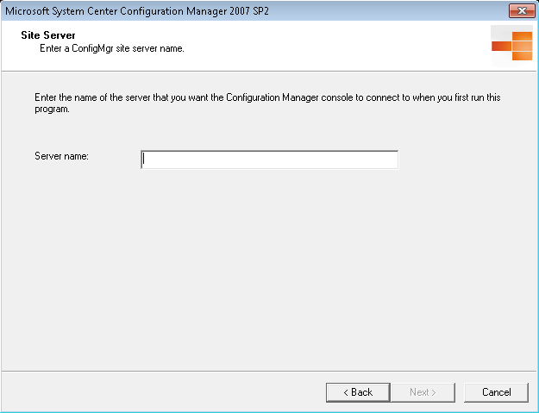Click empty gray area below the input
The image size is (539, 413).
269,268
